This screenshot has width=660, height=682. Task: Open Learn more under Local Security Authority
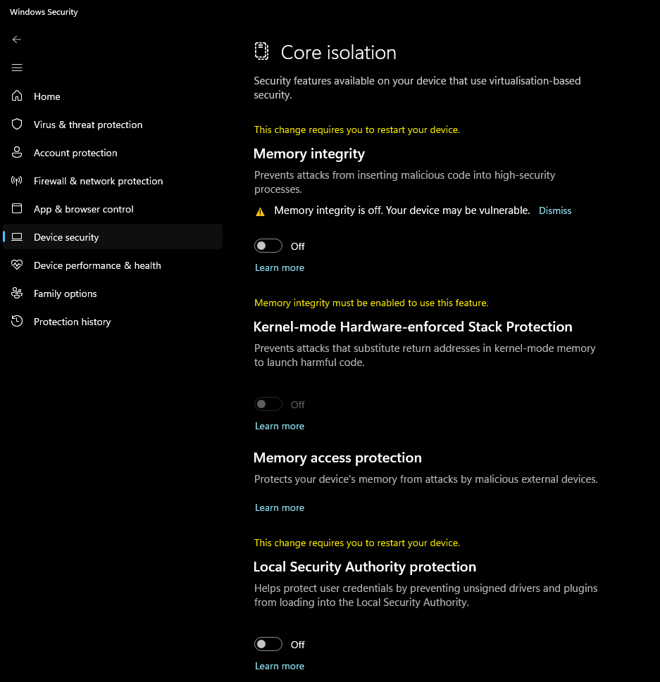(280, 666)
